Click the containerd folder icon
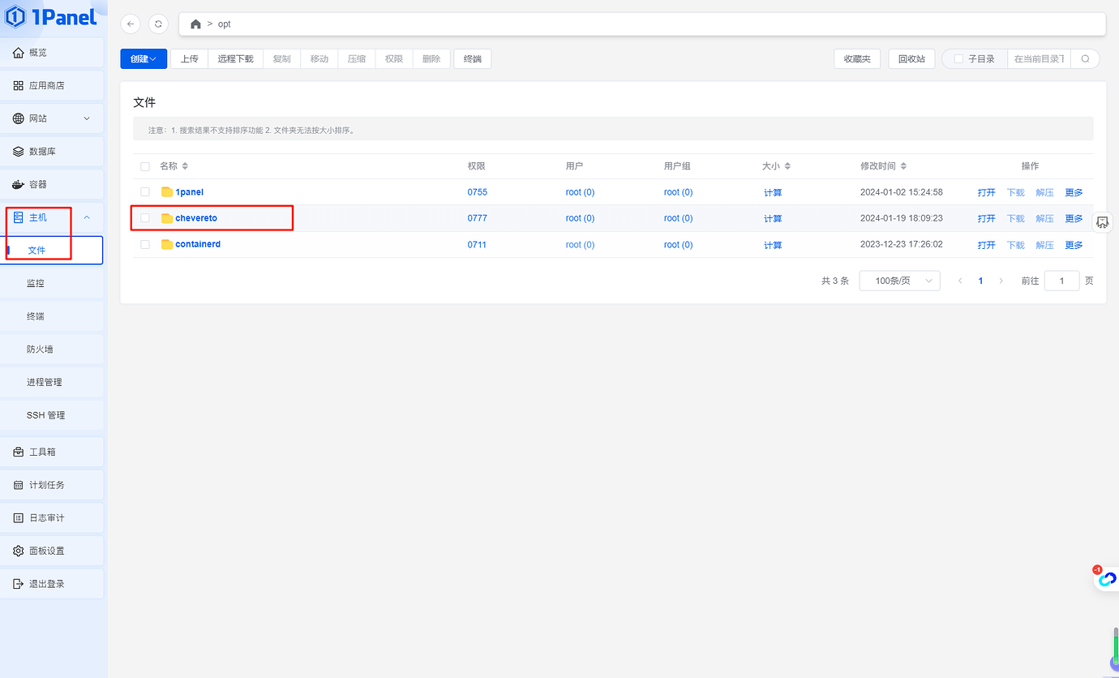The image size is (1119, 678). click(167, 244)
